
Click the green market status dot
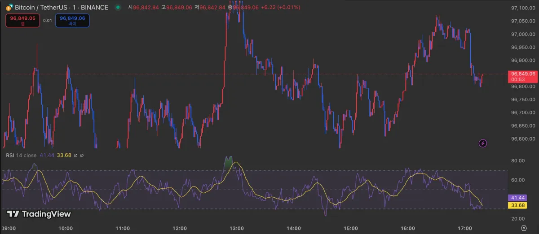pos(118,7)
